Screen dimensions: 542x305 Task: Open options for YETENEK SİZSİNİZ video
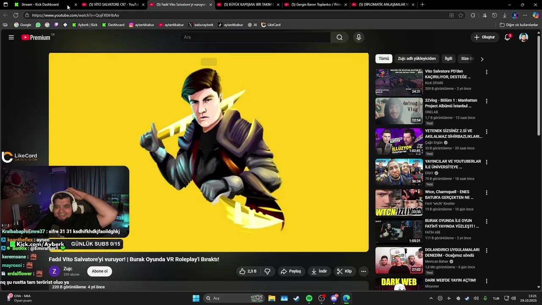coord(487,132)
